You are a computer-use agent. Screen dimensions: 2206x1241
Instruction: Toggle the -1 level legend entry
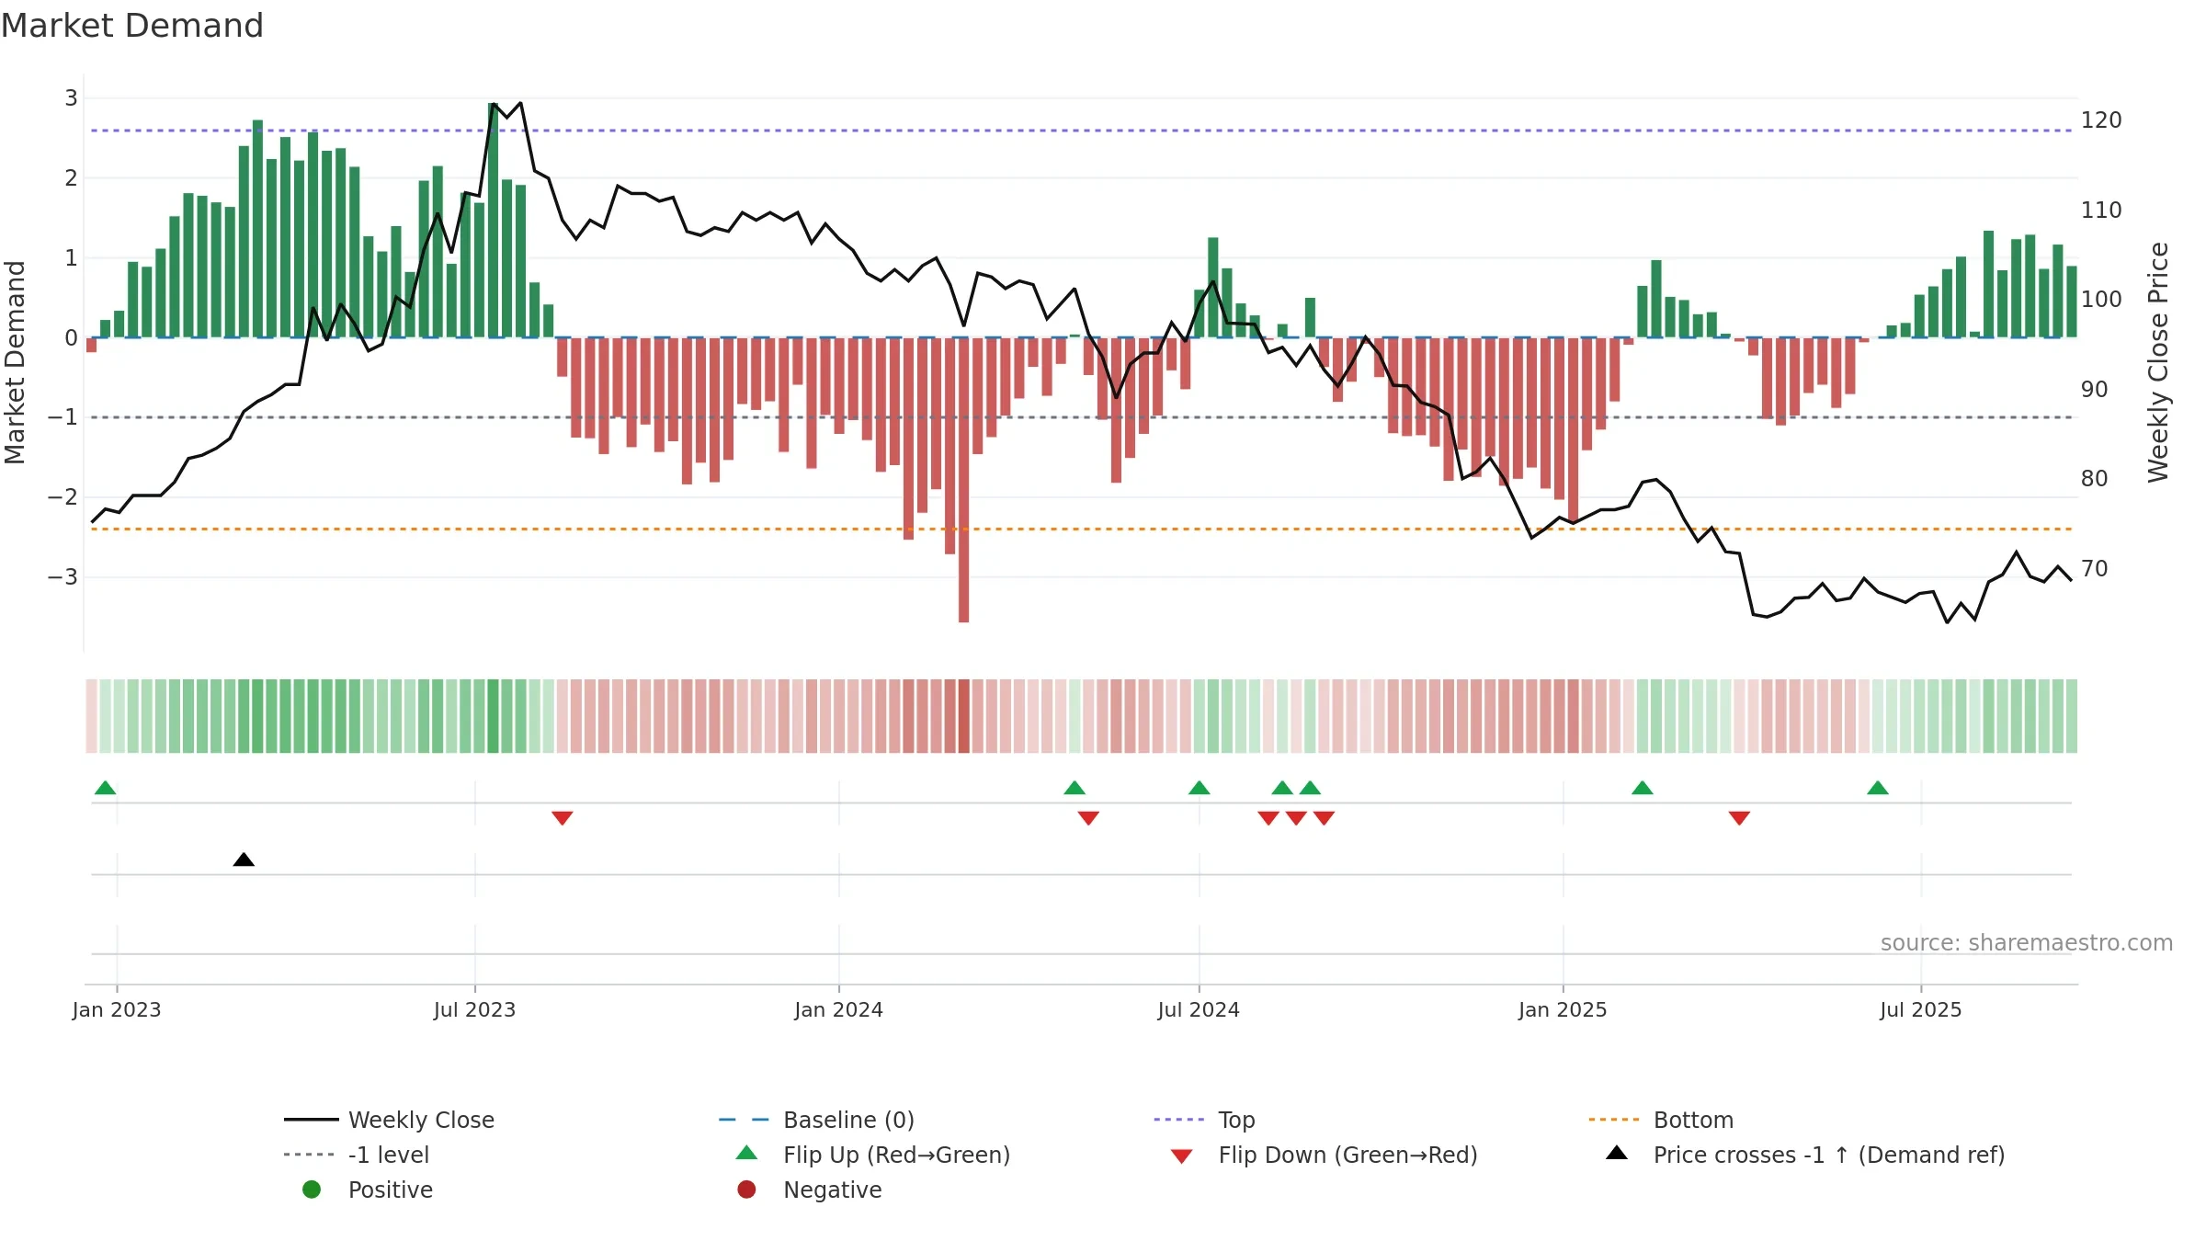point(357,1155)
